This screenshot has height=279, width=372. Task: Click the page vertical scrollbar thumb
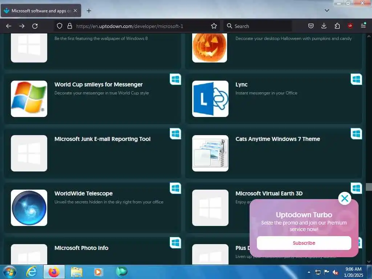(x=369, y=187)
